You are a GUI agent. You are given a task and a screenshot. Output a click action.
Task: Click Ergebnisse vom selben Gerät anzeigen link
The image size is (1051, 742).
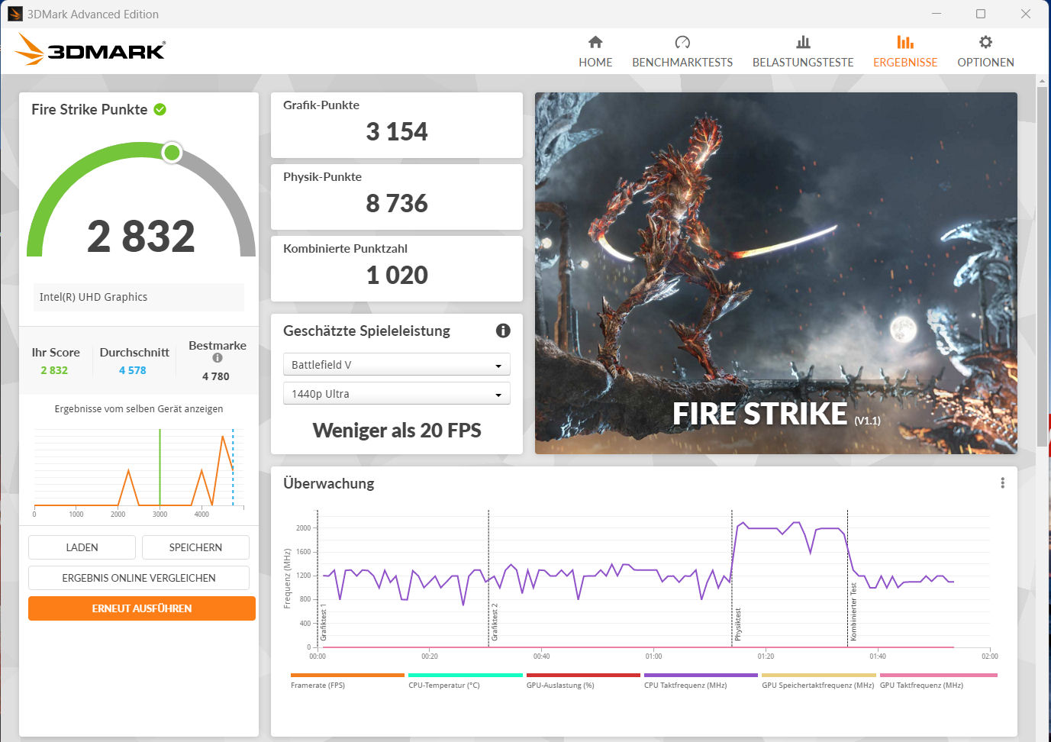[139, 409]
